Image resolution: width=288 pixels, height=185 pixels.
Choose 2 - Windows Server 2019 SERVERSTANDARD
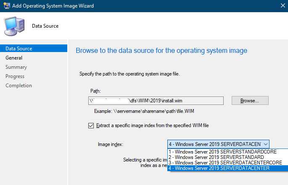216,157
